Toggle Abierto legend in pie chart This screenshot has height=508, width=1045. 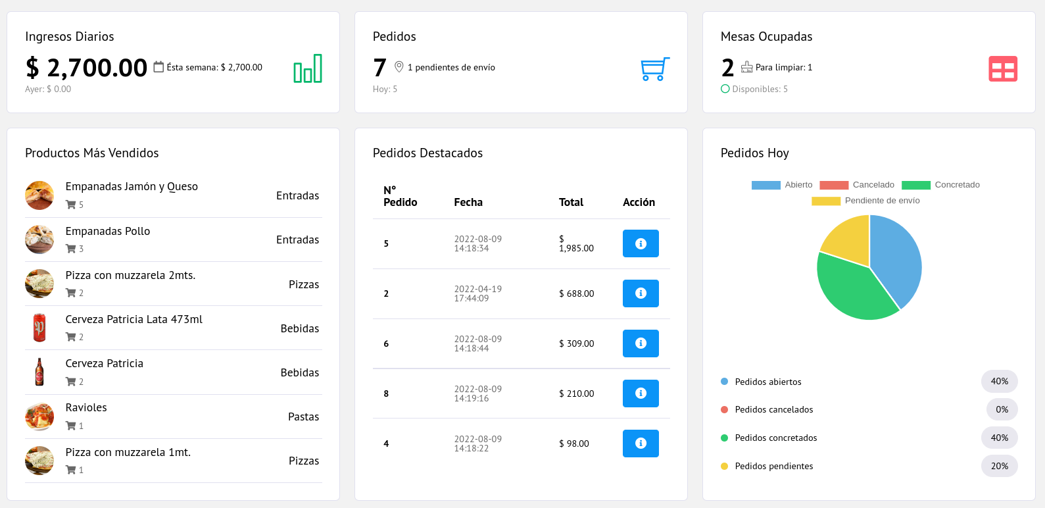(x=782, y=185)
